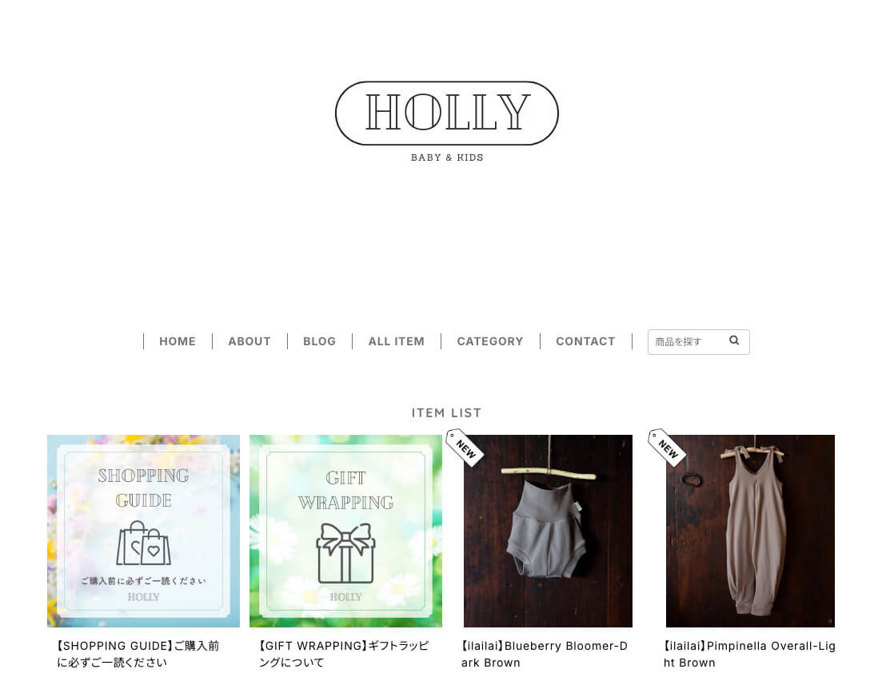Go to the ABOUT page
Image resolution: width=882 pixels, height=681 pixels.
249,341
